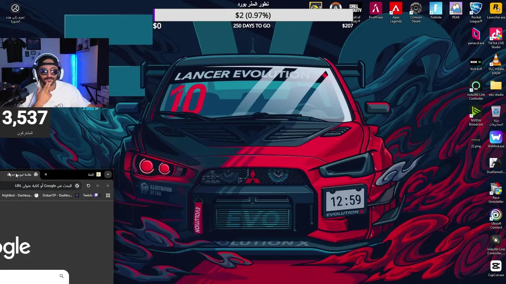The height and width of the screenshot is (284, 506).
Task: Open the CapCut.exe desktop icon
Action: 496,268
